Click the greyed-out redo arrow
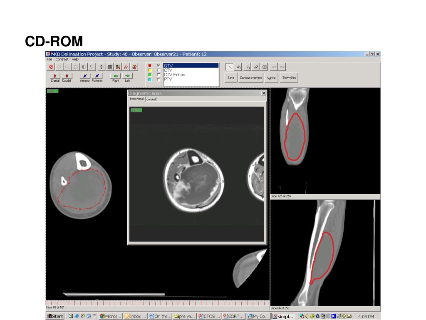The image size is (426, 320). (282, 67)
